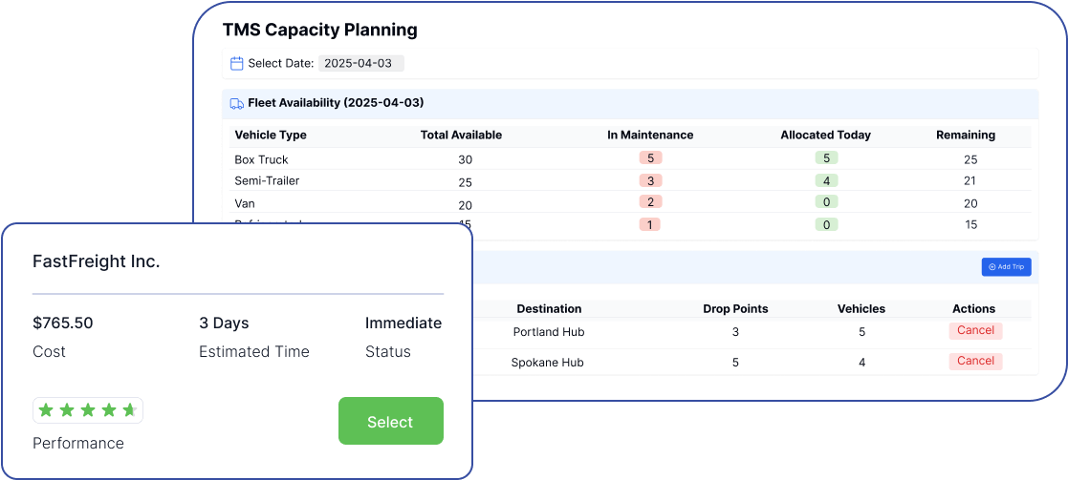Click Box Truck allocated badge showing 5
The height and width of the screenshot is (480, 1068).
(826, 157)
